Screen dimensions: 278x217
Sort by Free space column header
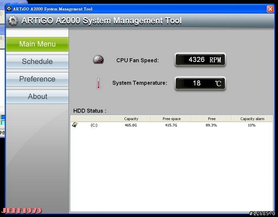pos(171,119)
